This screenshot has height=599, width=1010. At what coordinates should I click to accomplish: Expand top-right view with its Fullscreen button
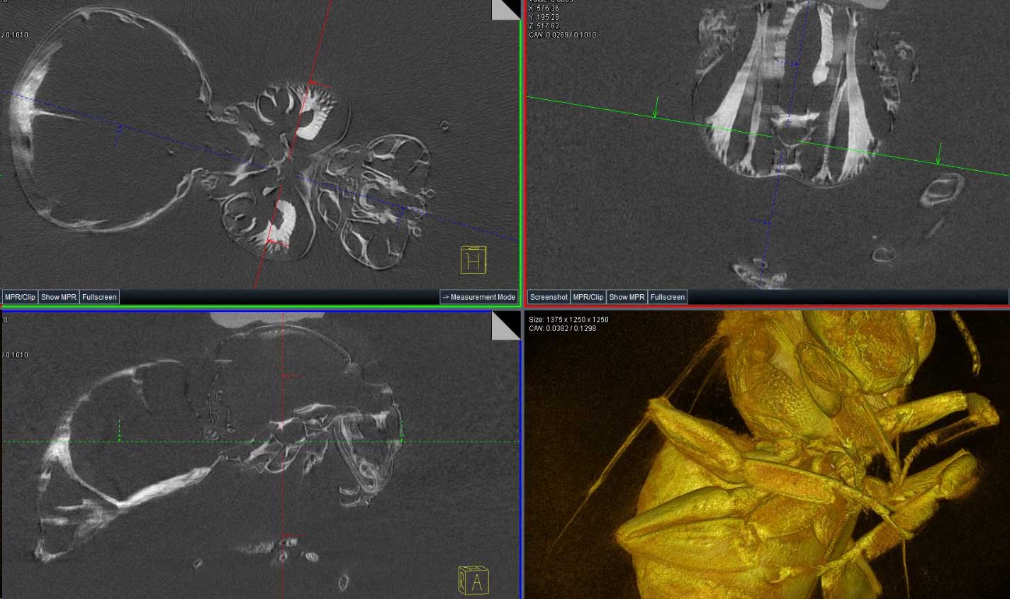click(668, 297)
